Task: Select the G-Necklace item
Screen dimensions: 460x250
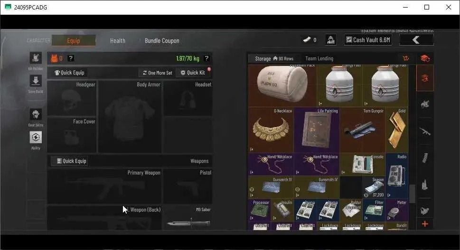Action: (271, 130)
